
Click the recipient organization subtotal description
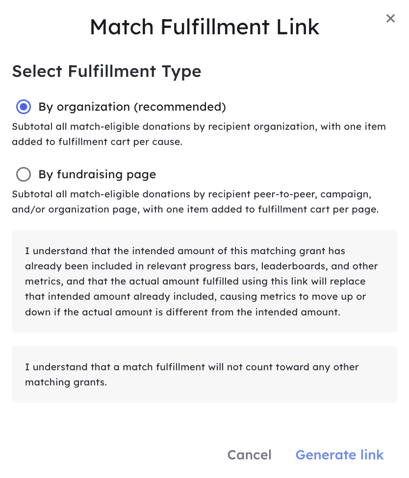199,134
